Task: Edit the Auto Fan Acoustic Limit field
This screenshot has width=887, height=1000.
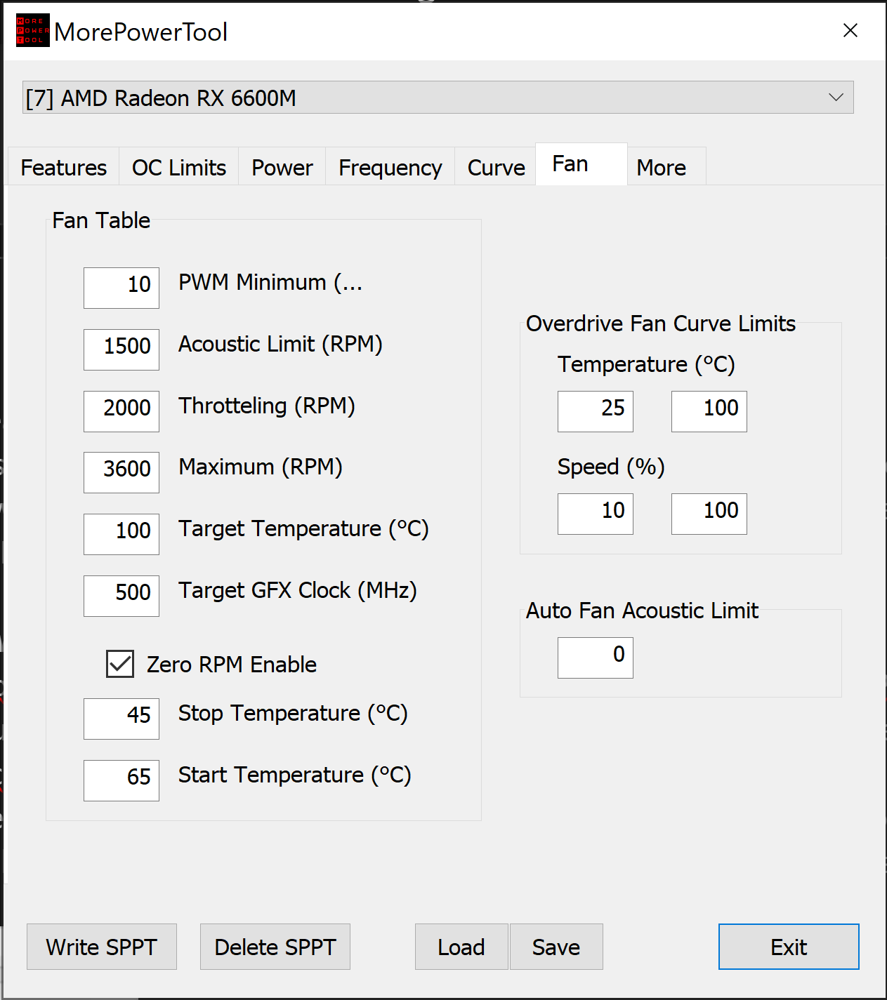Action: coord(596,658)
